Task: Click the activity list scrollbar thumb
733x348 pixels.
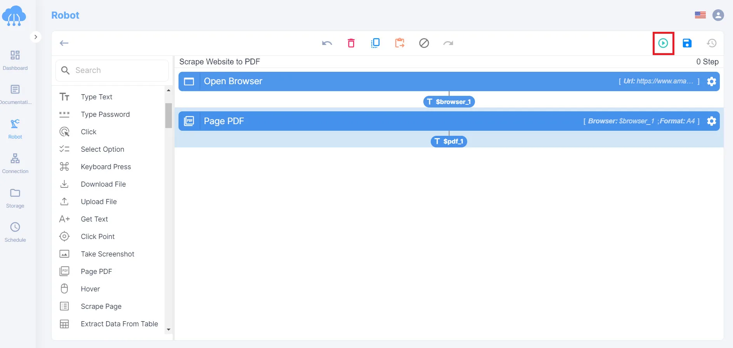Action: 168,115
